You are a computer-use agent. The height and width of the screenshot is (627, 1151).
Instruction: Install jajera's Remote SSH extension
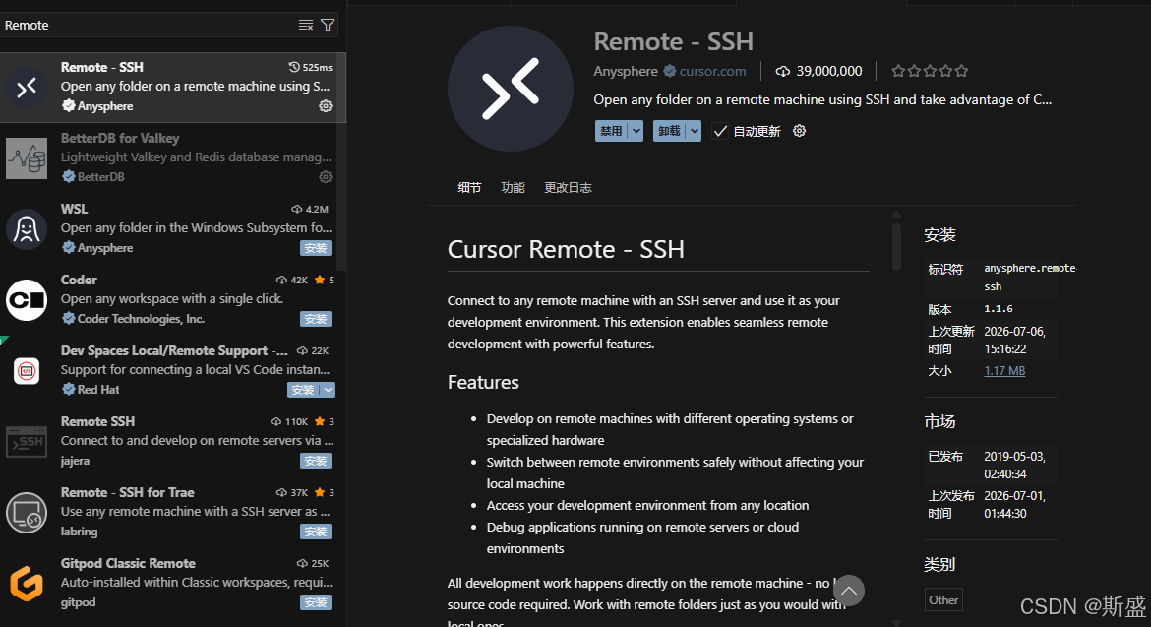[x=316, y=461]
